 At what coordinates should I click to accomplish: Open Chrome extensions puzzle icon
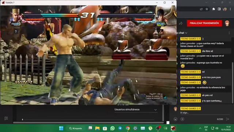point(214,9)
